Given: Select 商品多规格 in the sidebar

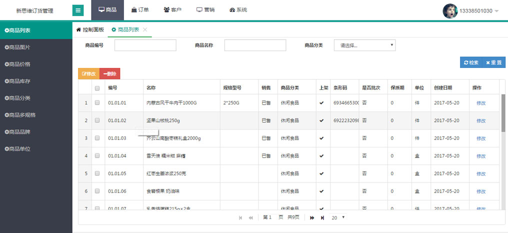Looking at the screenshot, I should 36,114.
